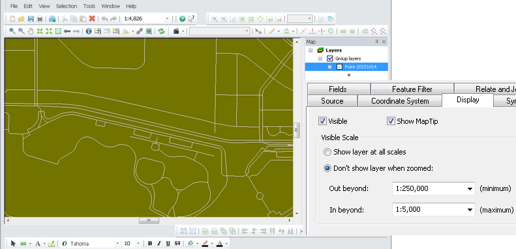Click the Fixed Zoom In green arrows
Screen dimensions: 516x249
click(x=40, y=31)
